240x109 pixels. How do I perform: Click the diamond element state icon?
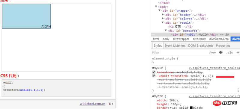(x=221, y=52)
